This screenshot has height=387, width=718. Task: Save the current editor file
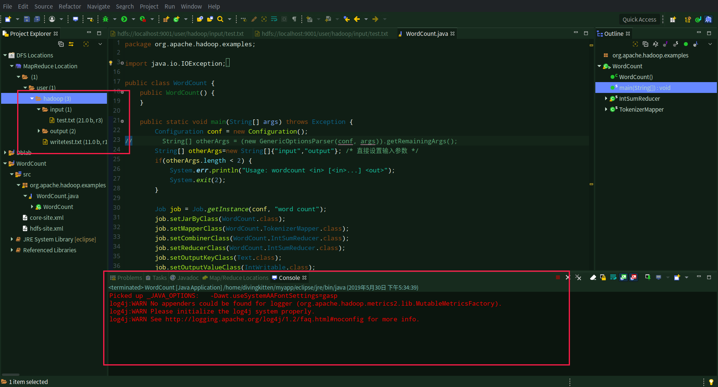pyautogui.click(x=27, y=19)
